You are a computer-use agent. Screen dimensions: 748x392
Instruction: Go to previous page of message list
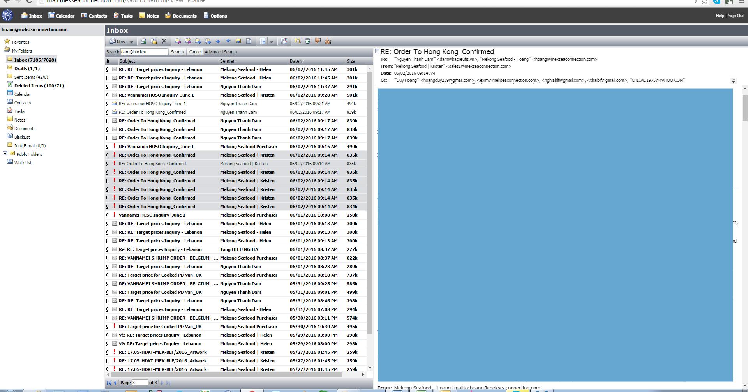[115, 383]
